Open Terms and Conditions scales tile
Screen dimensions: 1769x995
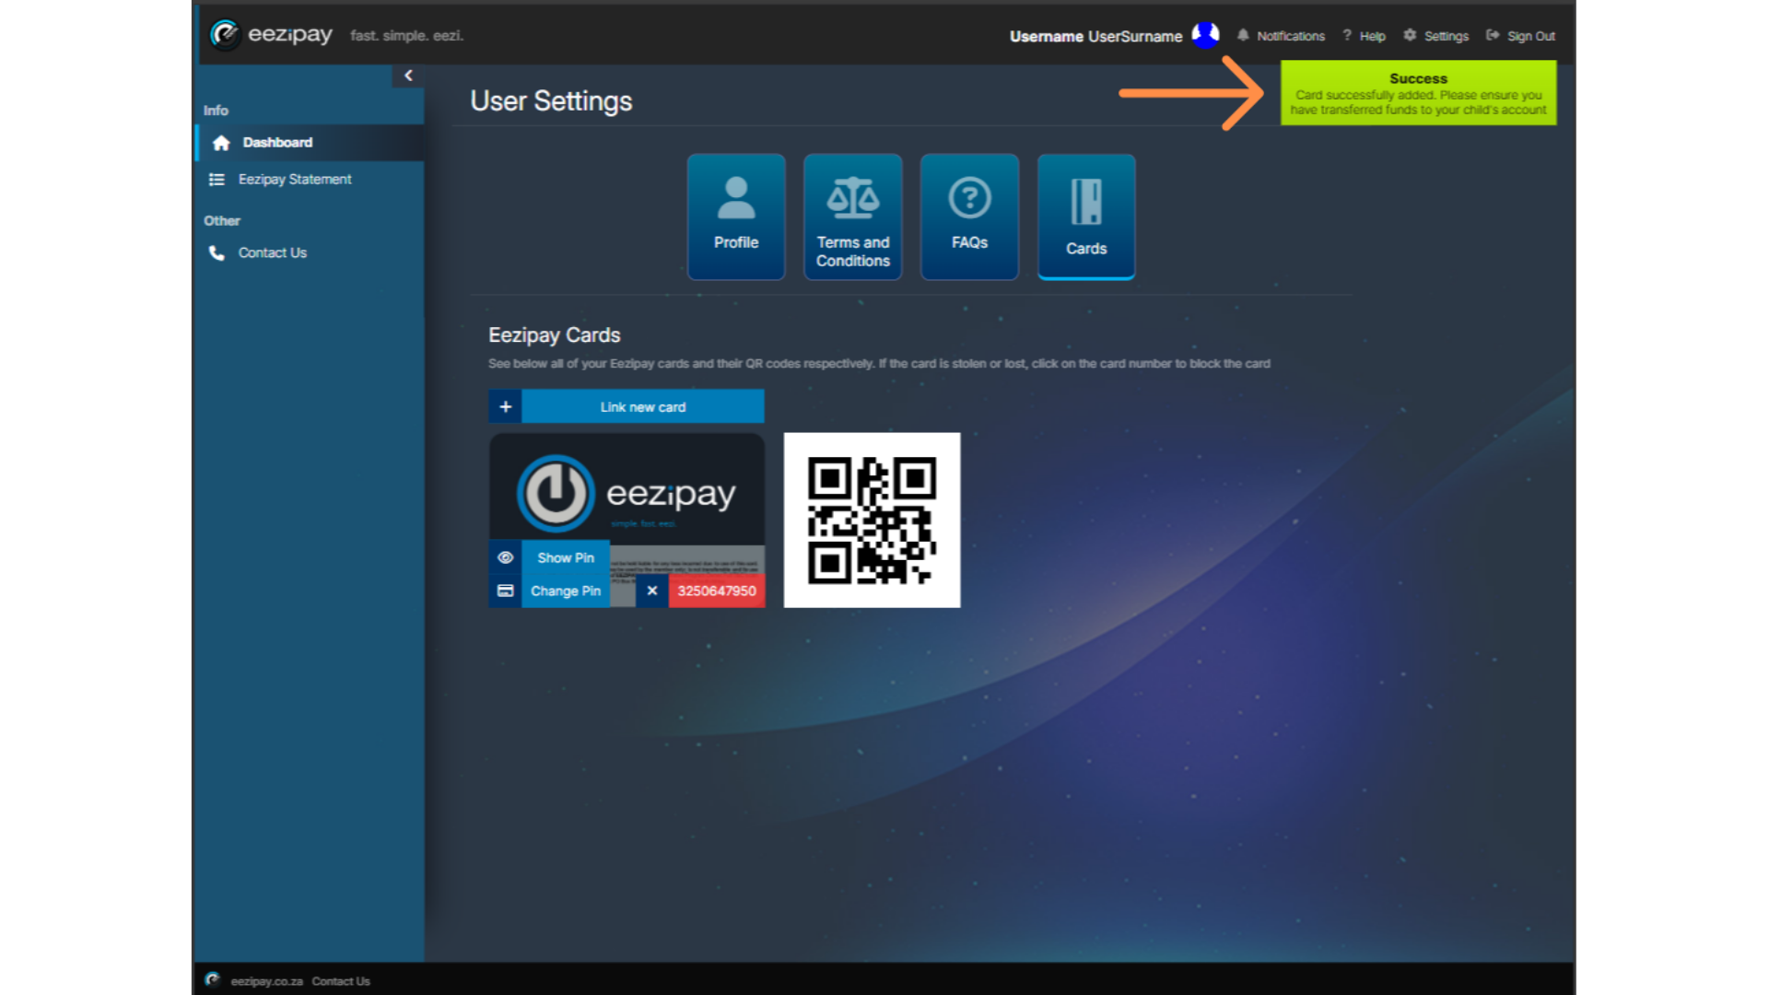(x=852, y=217)
